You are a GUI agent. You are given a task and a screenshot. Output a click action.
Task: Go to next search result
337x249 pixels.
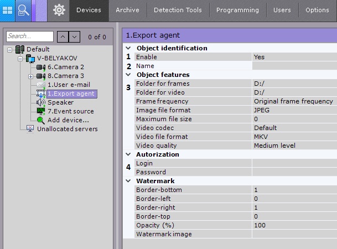coord(75,37)
